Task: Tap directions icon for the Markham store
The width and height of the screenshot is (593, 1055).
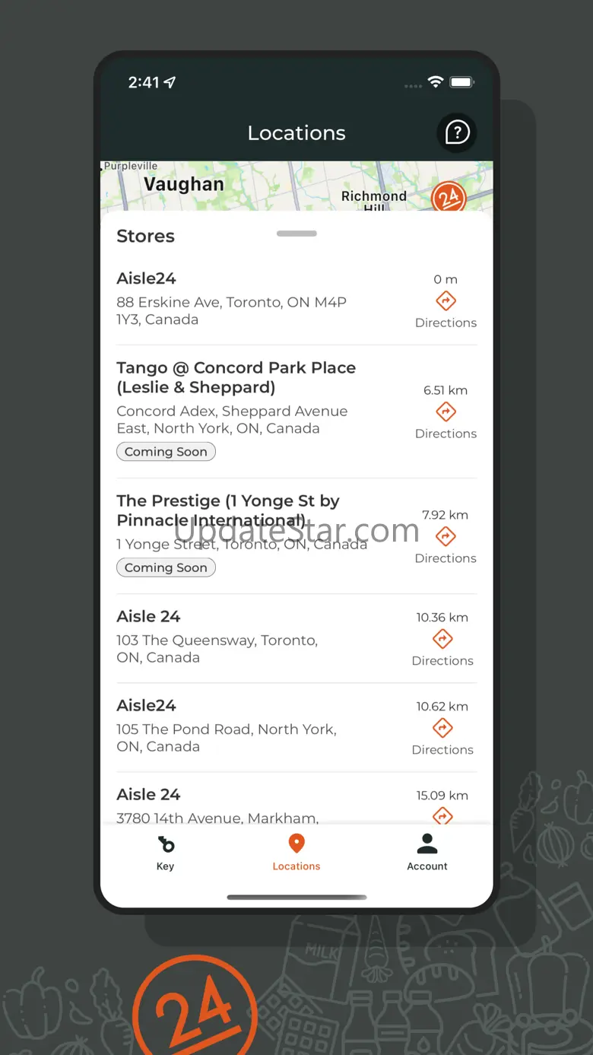Action: coord(442,815)
